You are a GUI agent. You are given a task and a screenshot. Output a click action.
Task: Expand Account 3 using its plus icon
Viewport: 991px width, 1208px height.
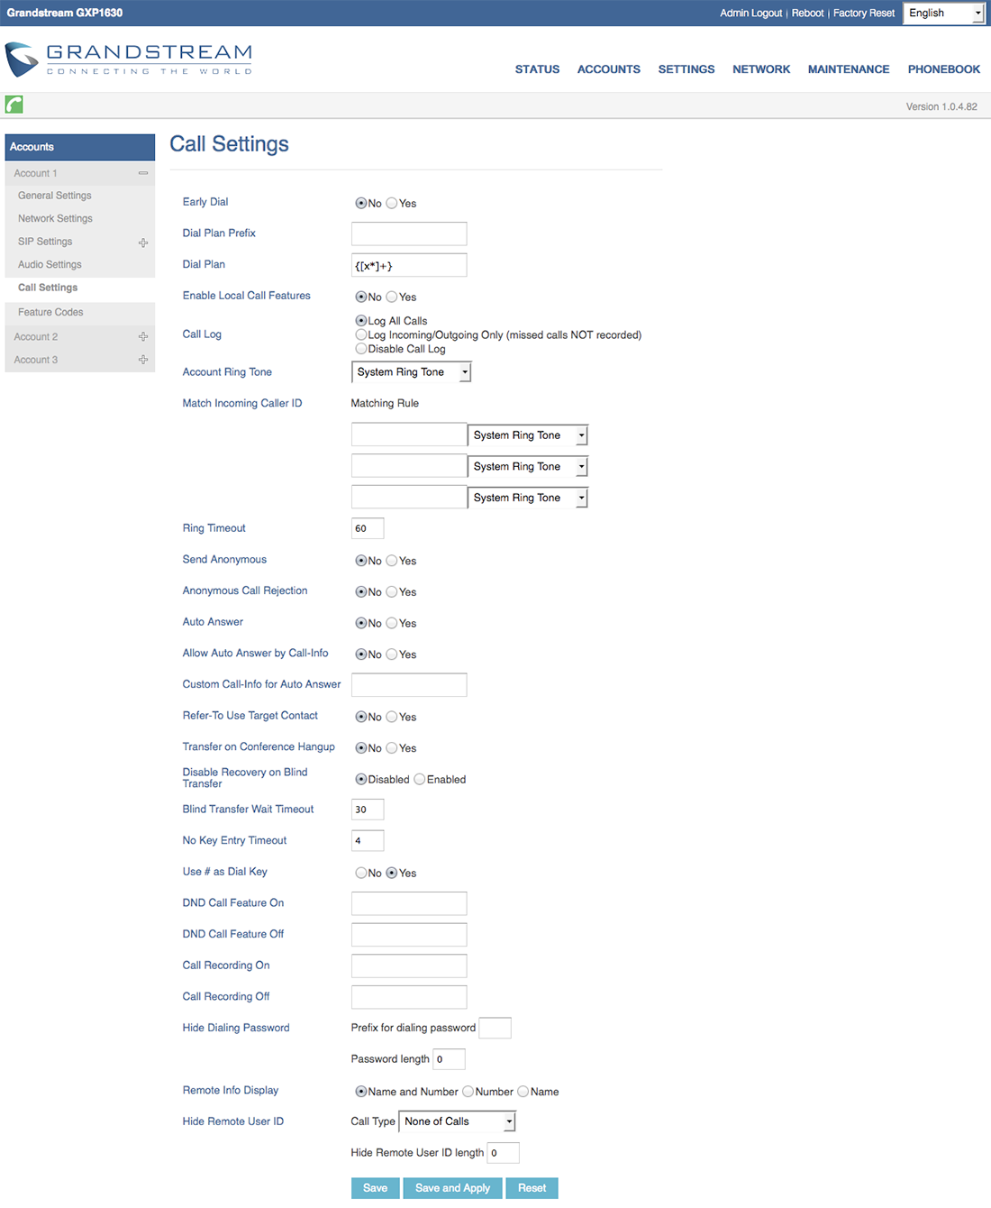click(142, 360)
